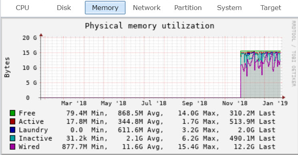Click the Nov '18 axis label
Image resolution: width=298 pixels, height=155 pixels.
(x=235, y=103)
